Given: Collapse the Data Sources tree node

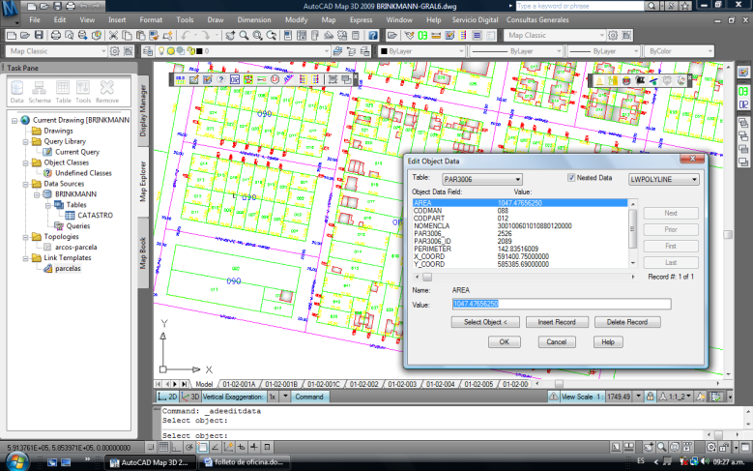Looking at the screenshot, I should click(26, 184).
